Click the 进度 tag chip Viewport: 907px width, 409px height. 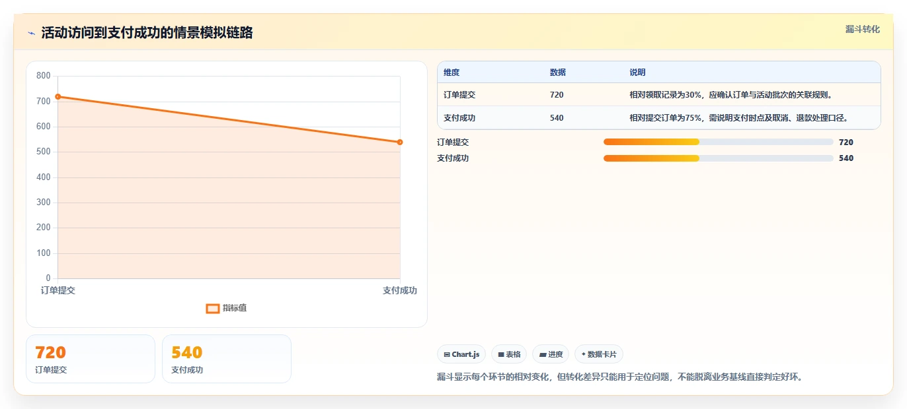pos(551,354)
